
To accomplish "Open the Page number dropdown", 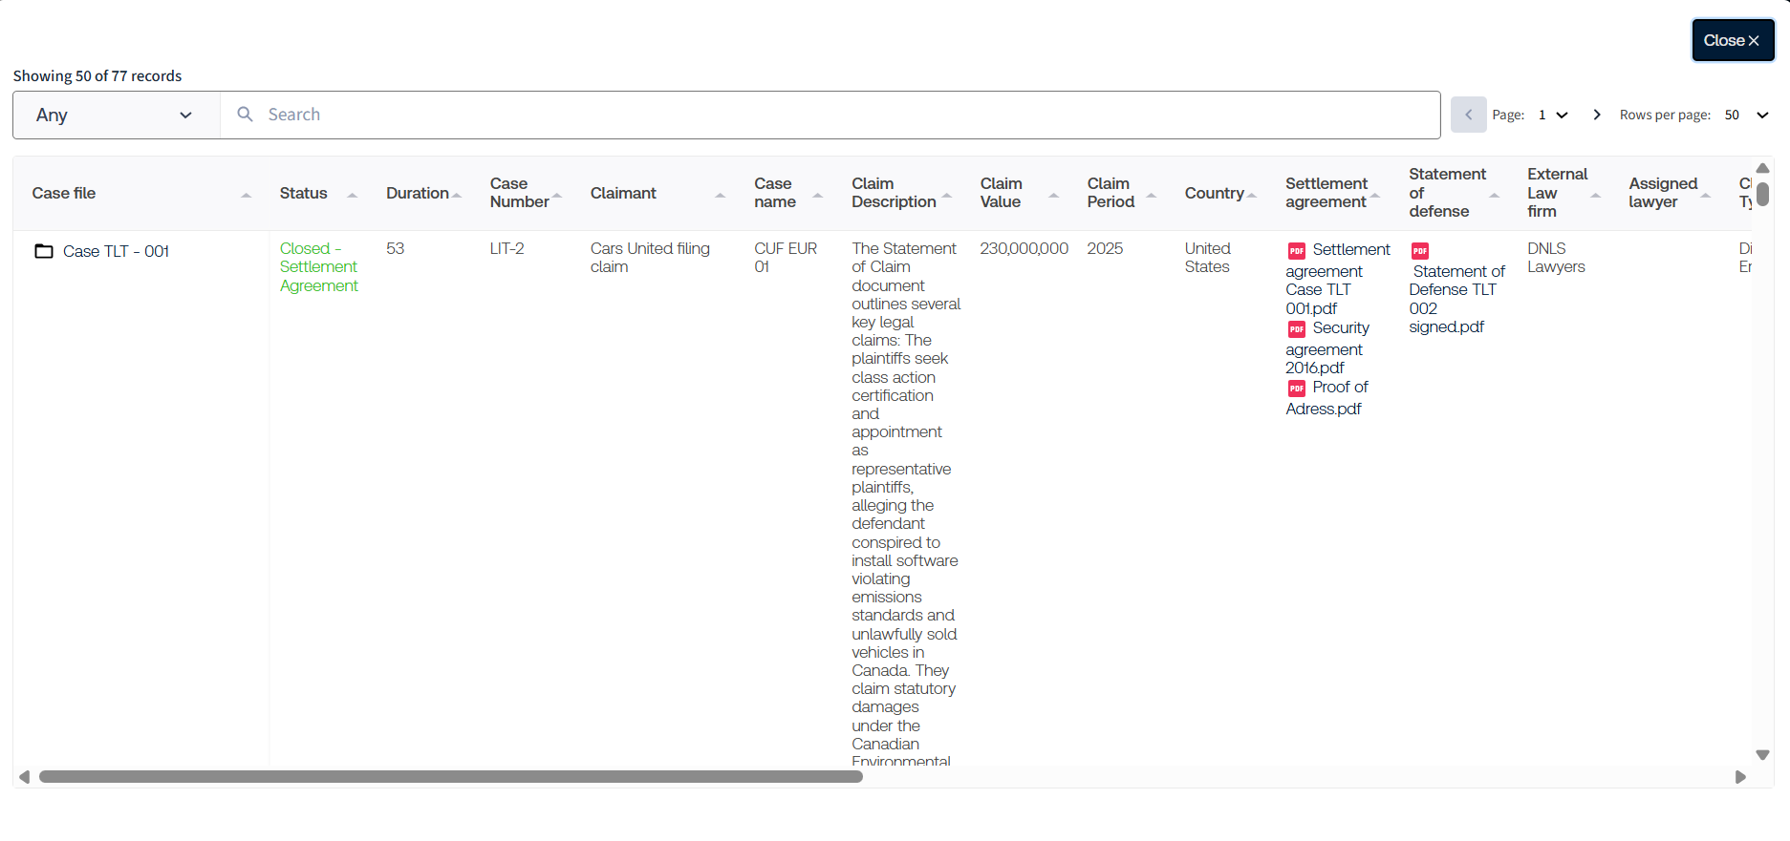I will coord(1553,115).
